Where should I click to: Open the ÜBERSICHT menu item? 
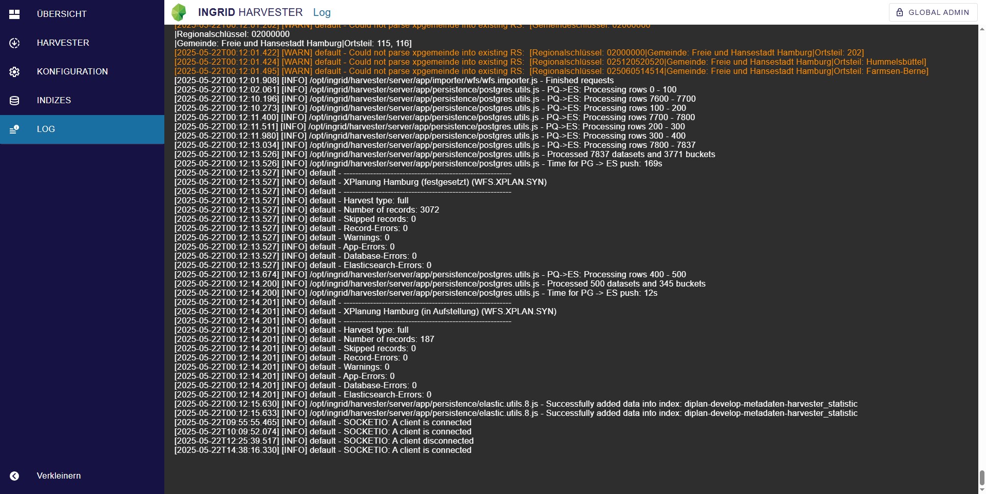click(x=62, y=14)
